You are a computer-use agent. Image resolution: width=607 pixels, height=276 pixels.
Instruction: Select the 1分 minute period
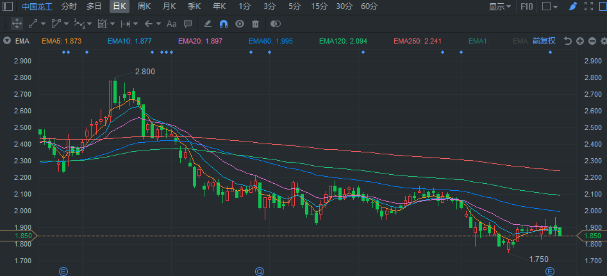coord(244,6)
